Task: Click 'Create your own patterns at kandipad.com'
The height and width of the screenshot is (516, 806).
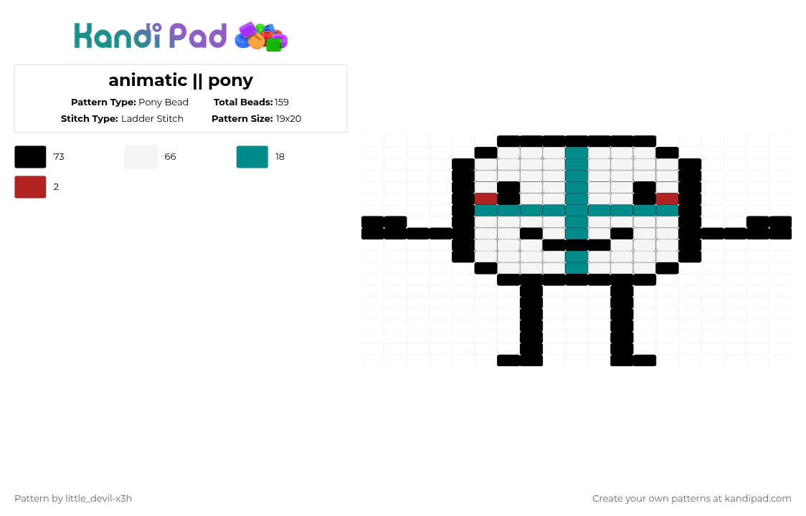Action: coord(691,499)
